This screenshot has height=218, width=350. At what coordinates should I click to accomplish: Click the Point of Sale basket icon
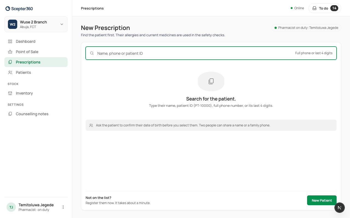point(10,52)
